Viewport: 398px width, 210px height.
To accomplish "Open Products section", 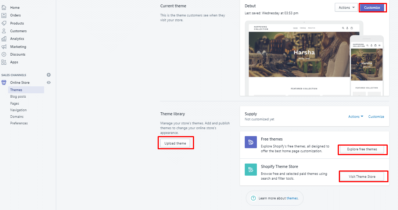I will point(17,23).
